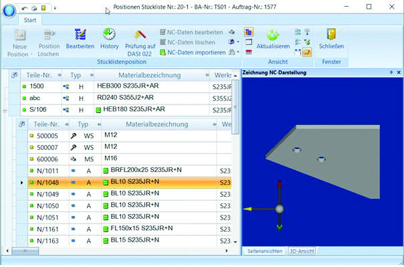404x267 pixels.
Task: Click the chart icon right of NC-Daten löschen
Action: pyautogui.click(x=231, y=41)
